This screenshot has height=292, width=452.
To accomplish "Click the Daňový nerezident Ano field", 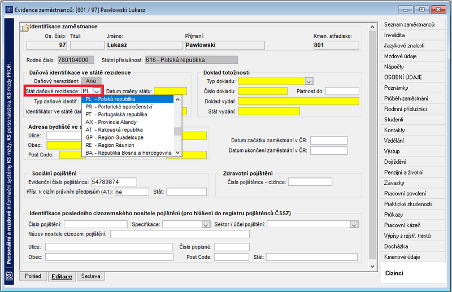I will (x=91, y=81).
